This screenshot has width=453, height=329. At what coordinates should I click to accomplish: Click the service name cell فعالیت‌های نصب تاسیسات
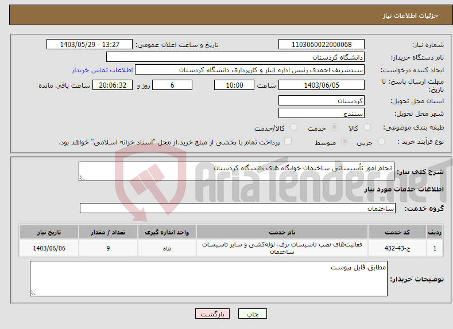(x=282, y=248)
